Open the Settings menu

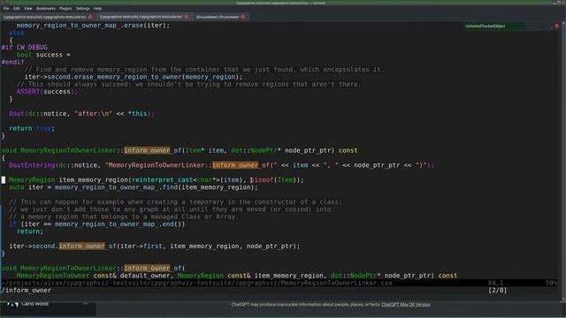[x=82, y=8]
